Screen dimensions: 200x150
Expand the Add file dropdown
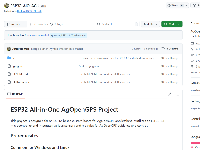click(150, 24)
